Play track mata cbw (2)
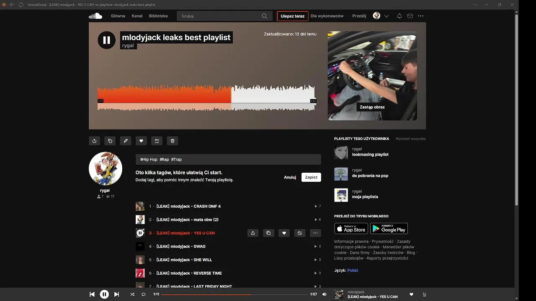The width and height of the screenshot is (536, 301). pyautogui.click(x=188, y=219)
